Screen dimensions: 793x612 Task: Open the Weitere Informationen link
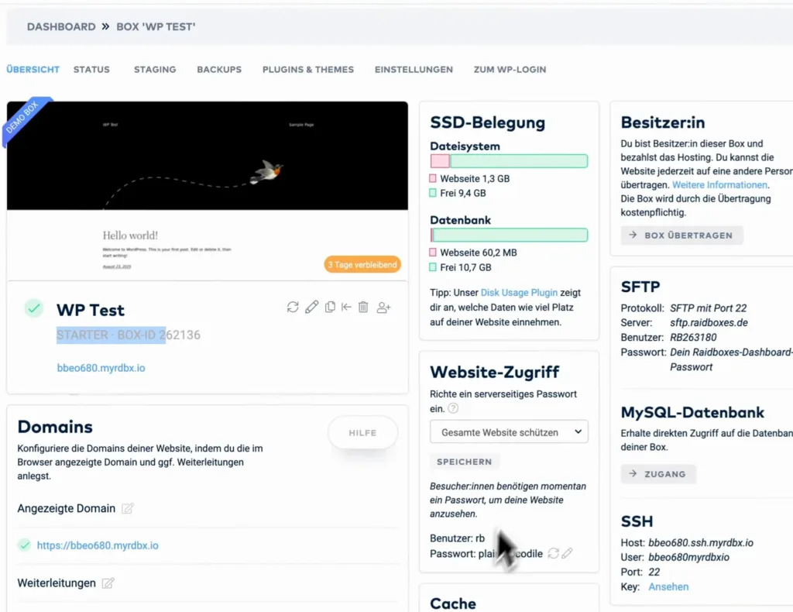(x=719, y=184)
